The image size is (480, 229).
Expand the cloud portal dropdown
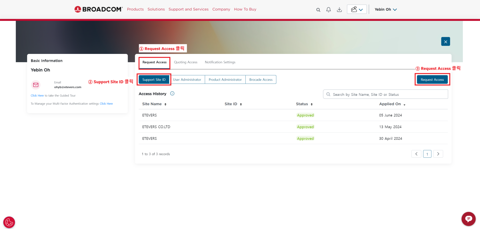357,9
